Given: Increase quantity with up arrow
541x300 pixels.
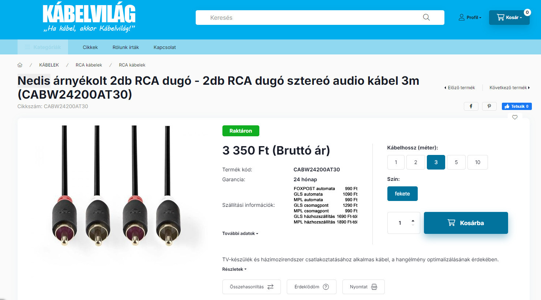Looking at the screenshot, I should click(413, 221).
